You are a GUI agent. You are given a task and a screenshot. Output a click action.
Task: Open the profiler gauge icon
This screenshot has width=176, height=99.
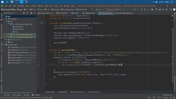pos(141,10)
